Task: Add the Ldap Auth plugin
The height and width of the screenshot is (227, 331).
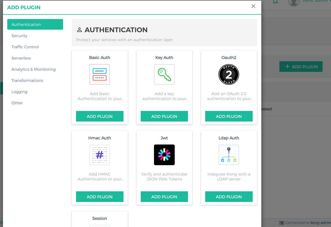Action: 229,197
